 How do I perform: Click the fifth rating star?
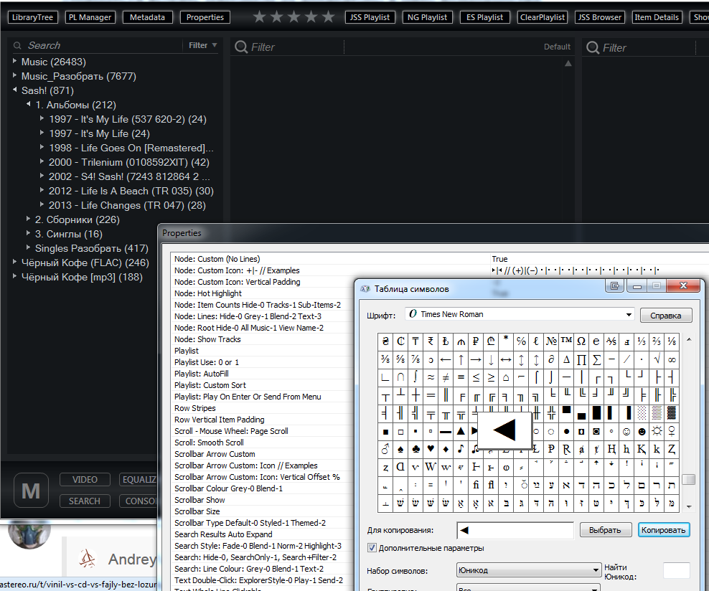329,17
